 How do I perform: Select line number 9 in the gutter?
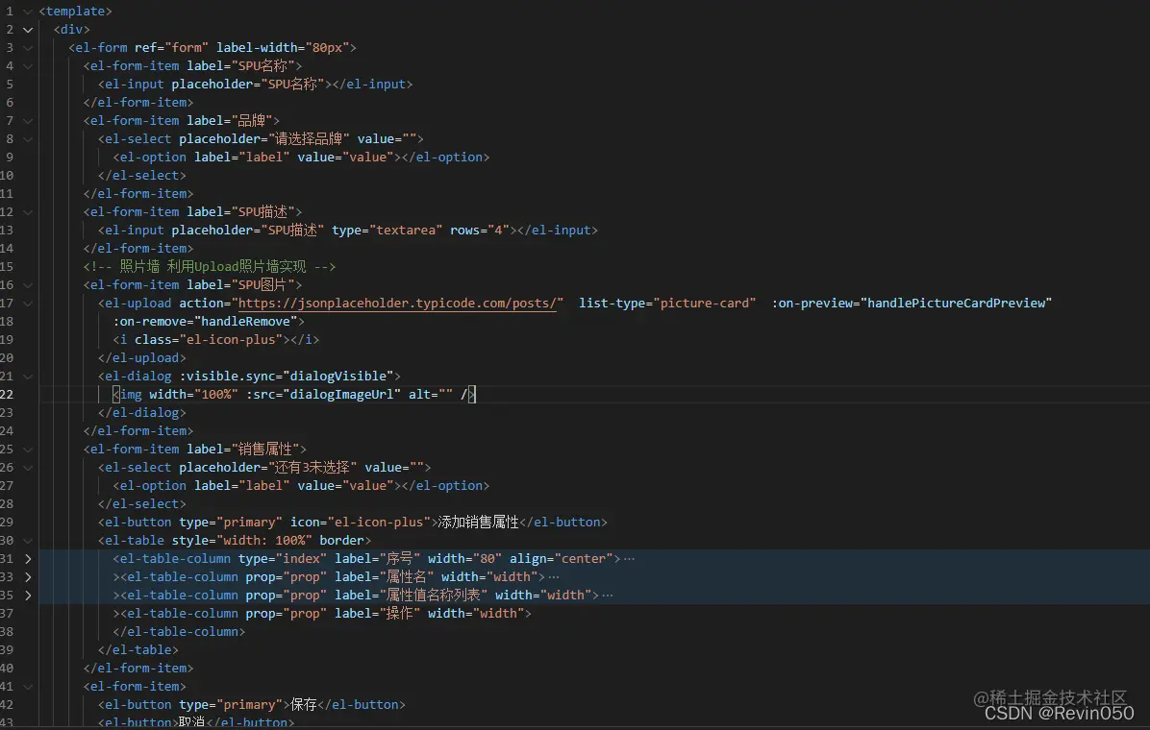pos(10,157)
